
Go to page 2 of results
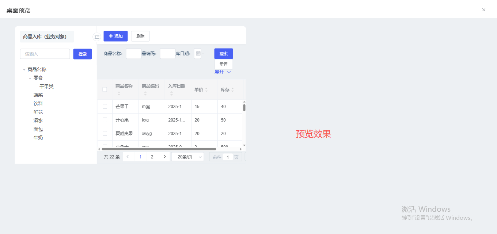click(152, 157)
